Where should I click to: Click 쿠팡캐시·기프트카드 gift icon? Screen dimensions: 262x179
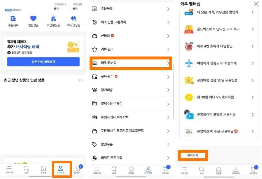(x=95, y=131)
